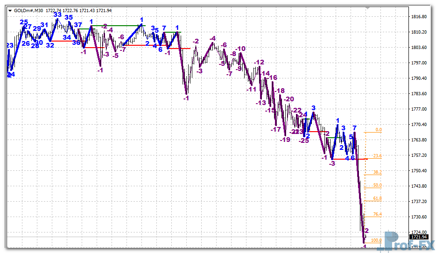The width and height of the screenshot is (436, 253).
Task: Open the chart menu triangle beside GOLDm#
Action: pos(11,10)
